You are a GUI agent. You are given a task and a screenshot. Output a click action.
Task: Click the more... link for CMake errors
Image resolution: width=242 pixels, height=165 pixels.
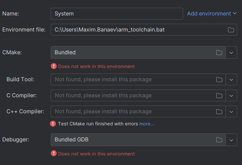point(147,124)
